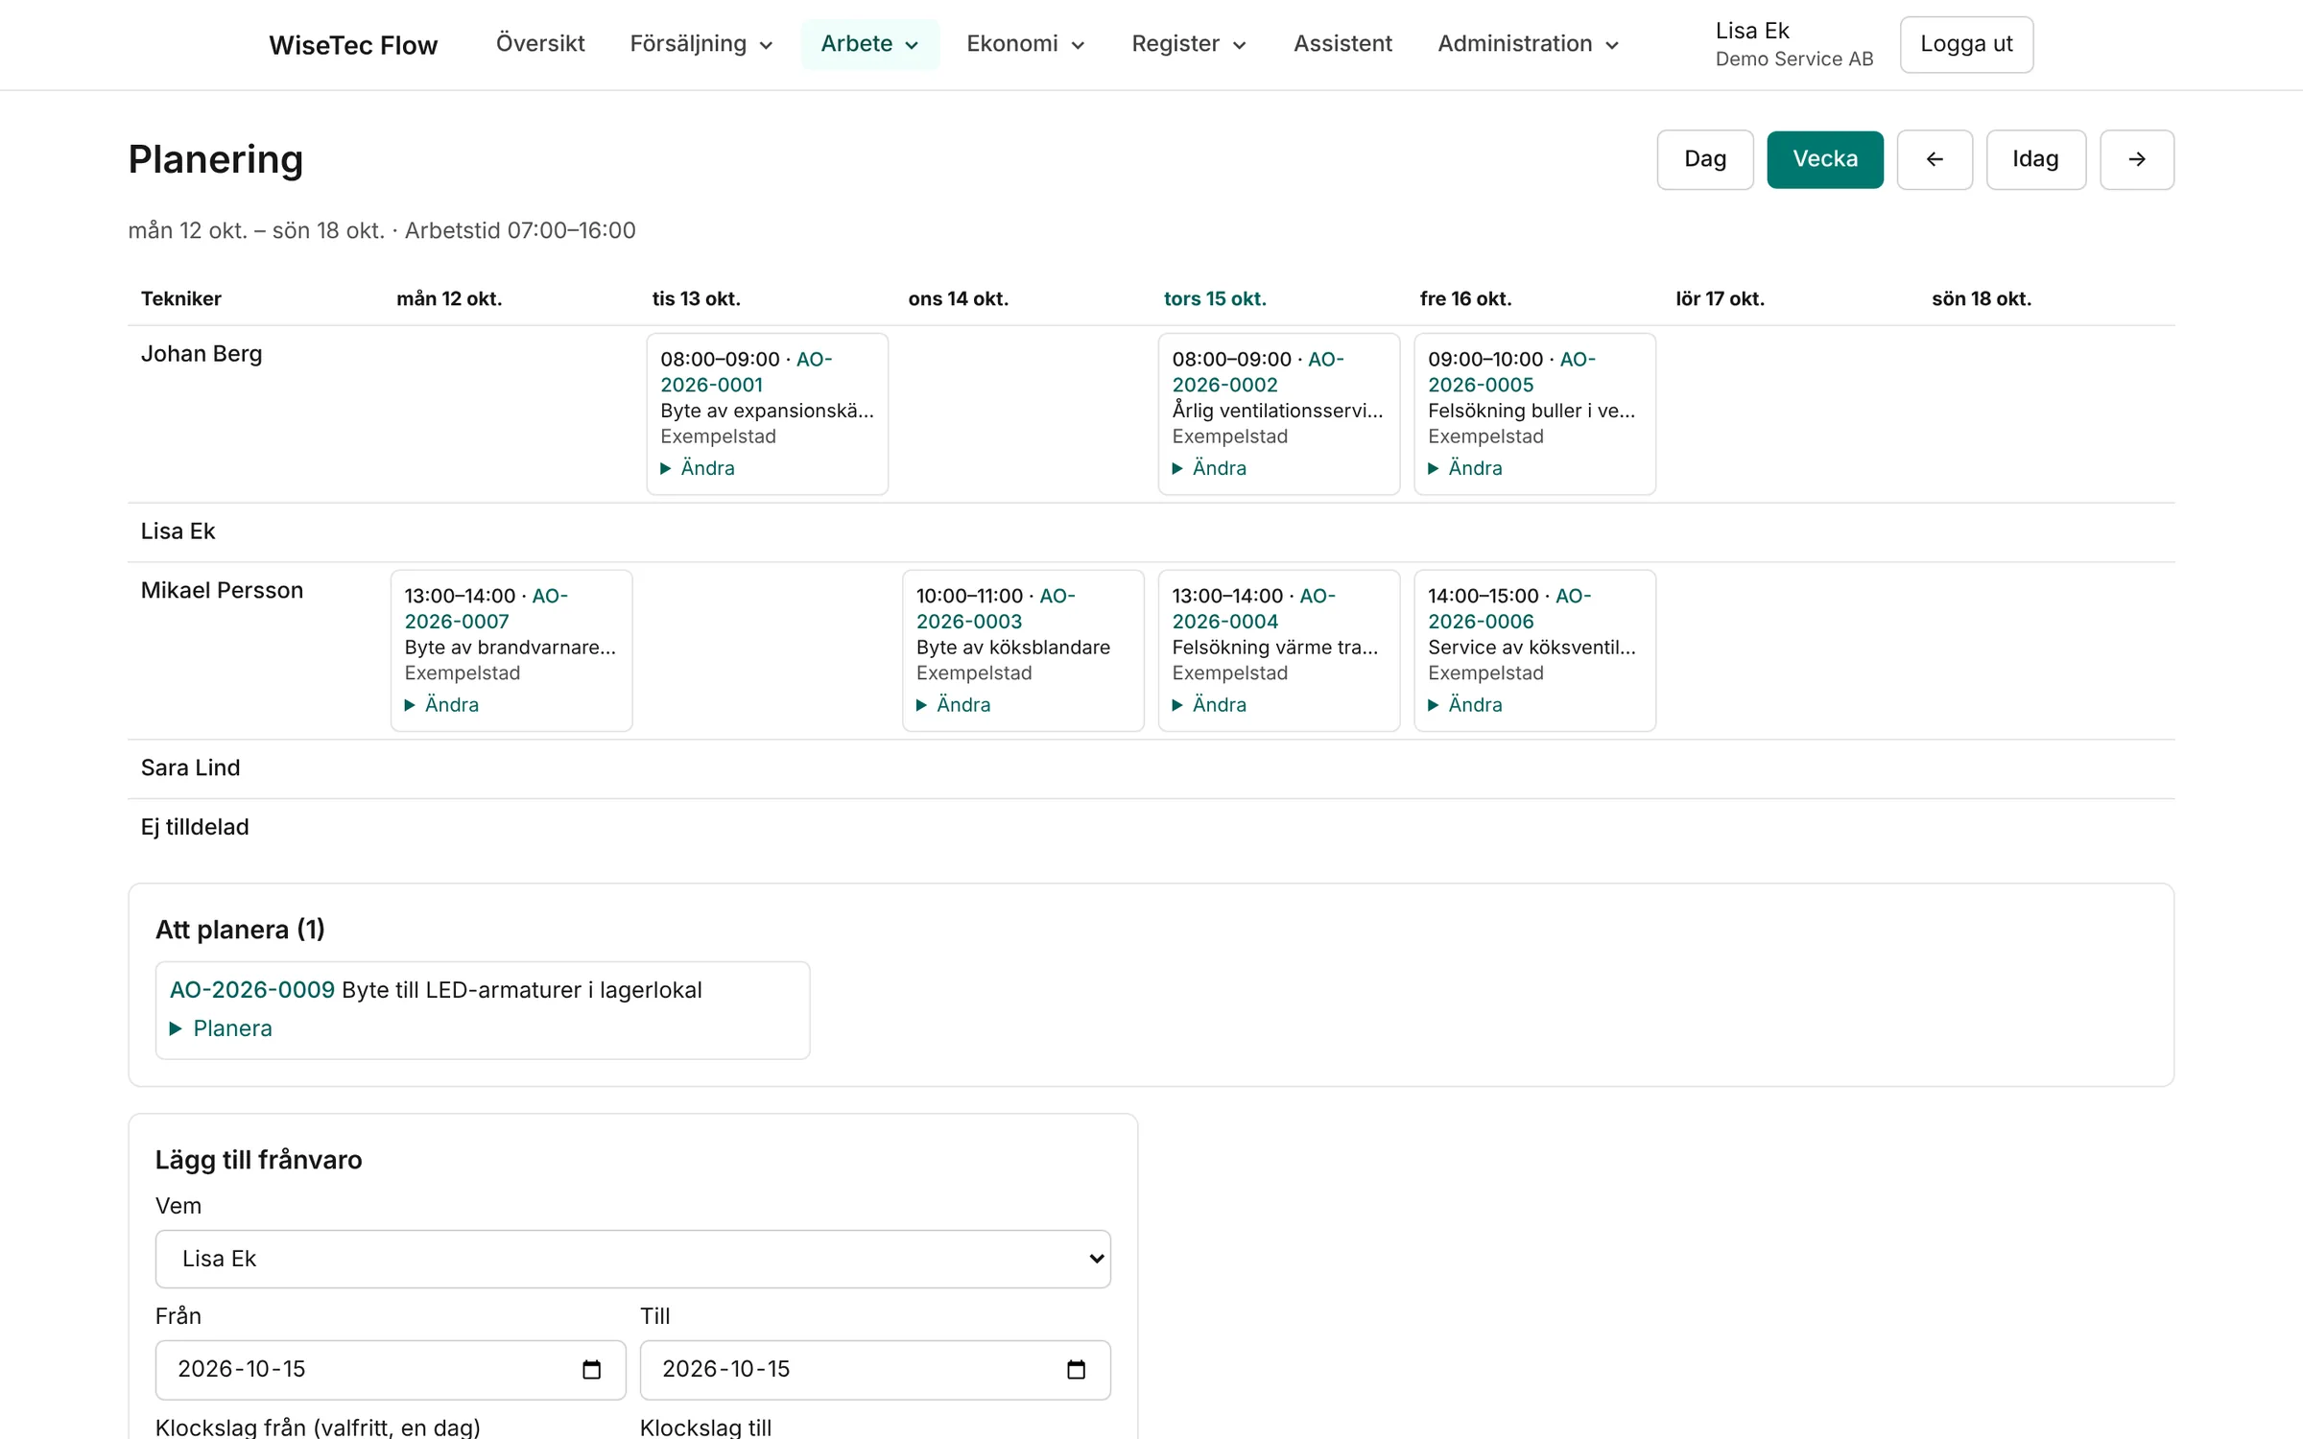Click the Från date input field
The height and width of the screenshot is (1439, 2303).
click(x=391, y=1369)
